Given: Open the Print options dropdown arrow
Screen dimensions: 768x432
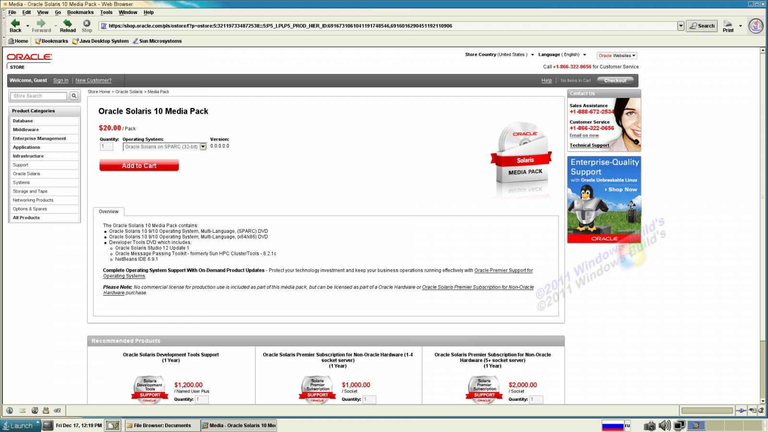Looking at the screenshot, I should 741,26.
